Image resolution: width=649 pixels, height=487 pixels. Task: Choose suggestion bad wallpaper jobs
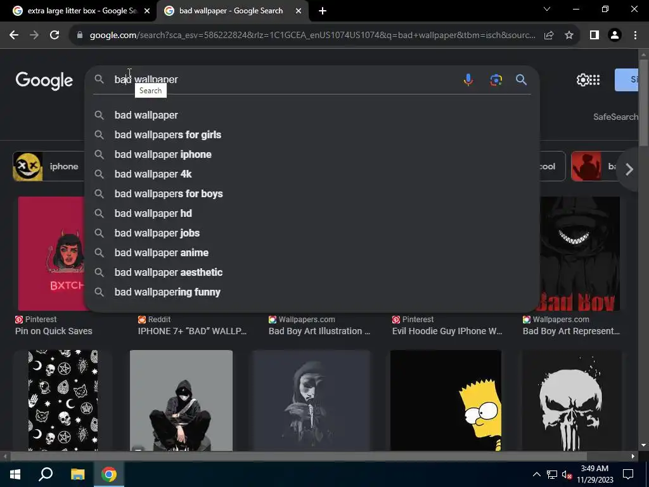click(312, 233)
